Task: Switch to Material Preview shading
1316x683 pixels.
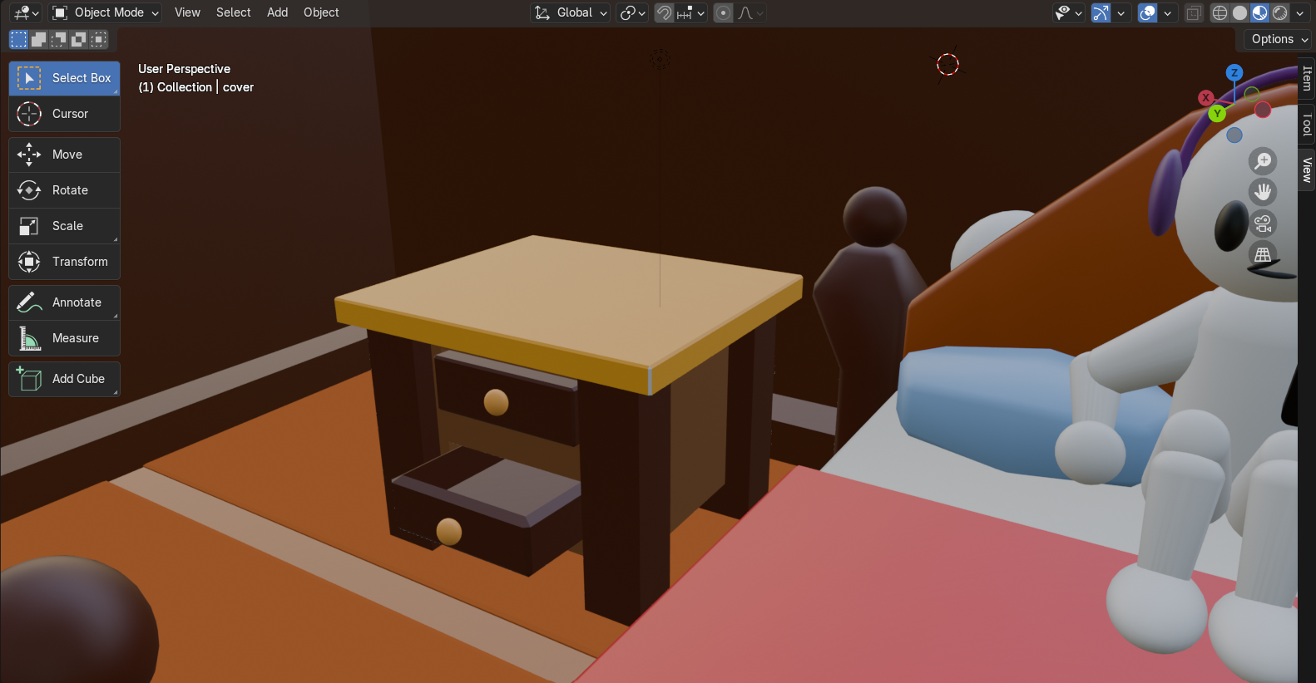Action: (x=1259, y=12)
